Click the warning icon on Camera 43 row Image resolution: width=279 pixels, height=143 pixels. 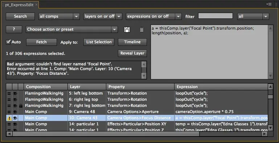[x=9, y=118]
